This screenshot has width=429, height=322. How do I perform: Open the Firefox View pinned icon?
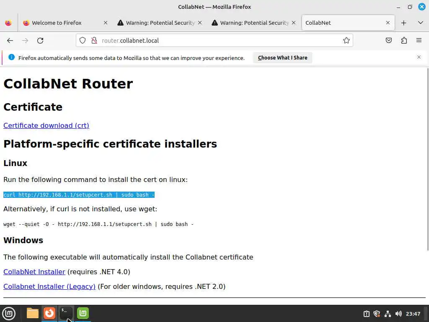(8, 23)
